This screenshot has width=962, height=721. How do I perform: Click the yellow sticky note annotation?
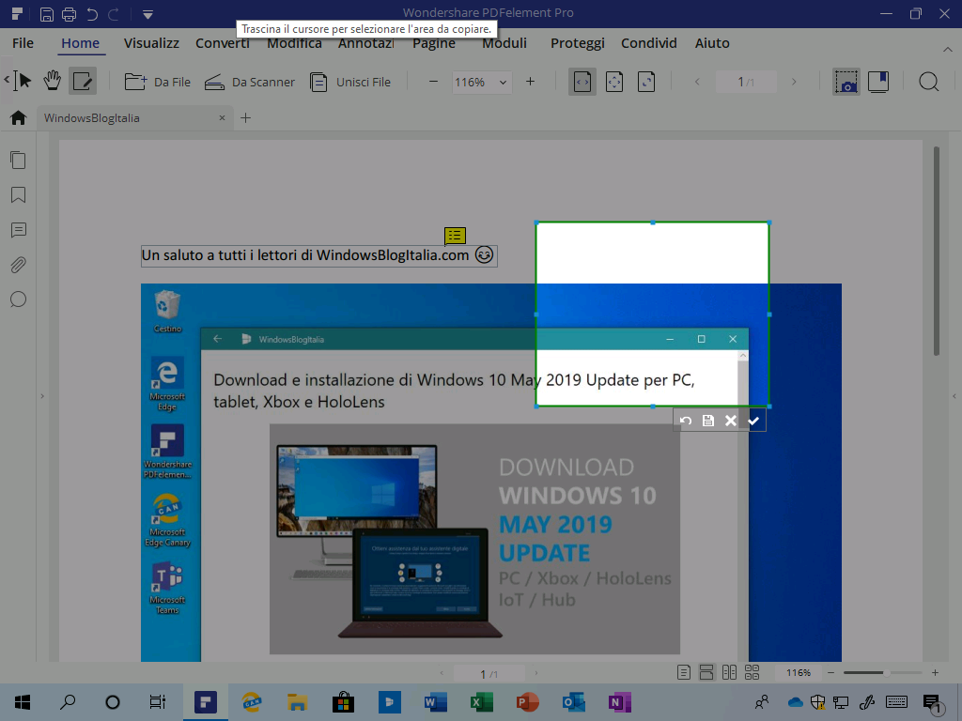(x=456, y=235)
